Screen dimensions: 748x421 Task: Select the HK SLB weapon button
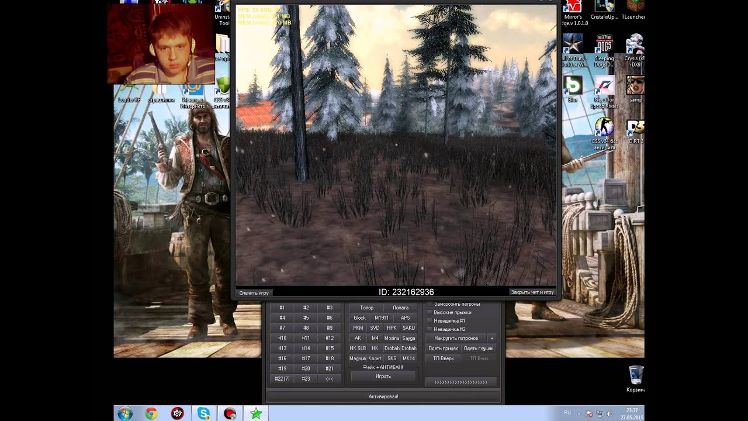pyautogui.click(x=358, y=348)
